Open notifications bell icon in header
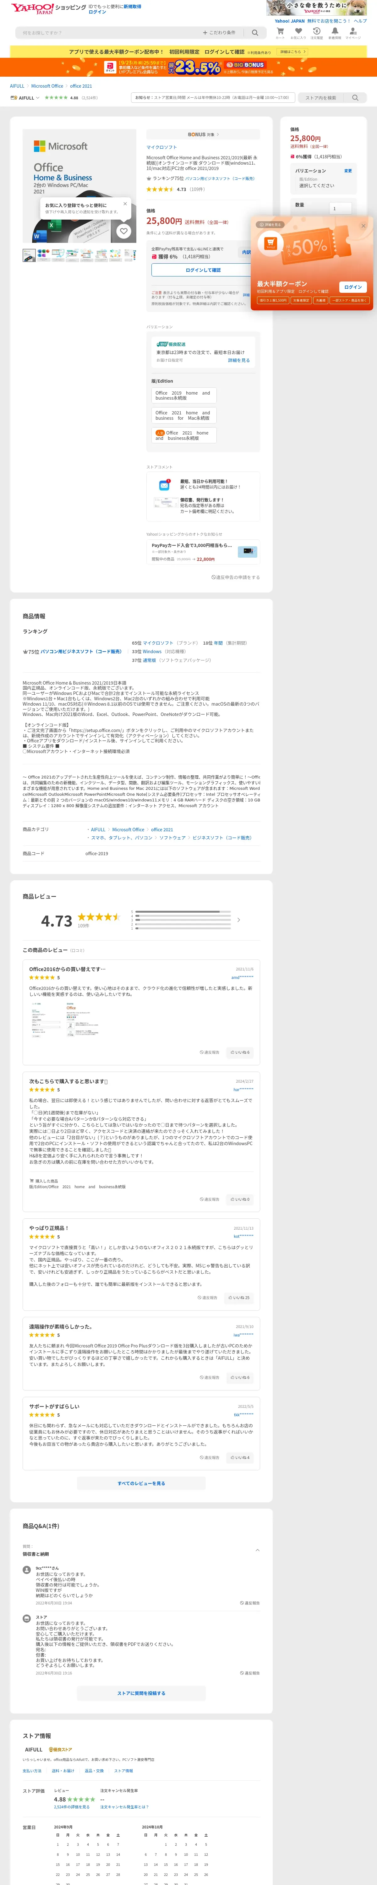Viewport: 377px width, 1885px height. (335, 33)
